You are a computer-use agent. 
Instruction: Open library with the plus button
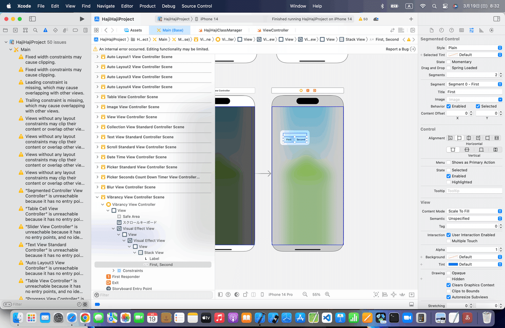point(411,19)
